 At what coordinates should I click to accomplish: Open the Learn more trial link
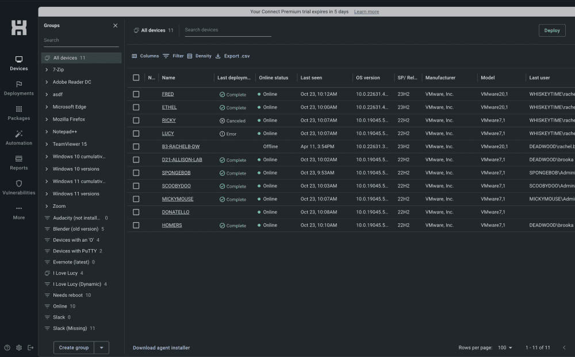[x=366, y=11]
